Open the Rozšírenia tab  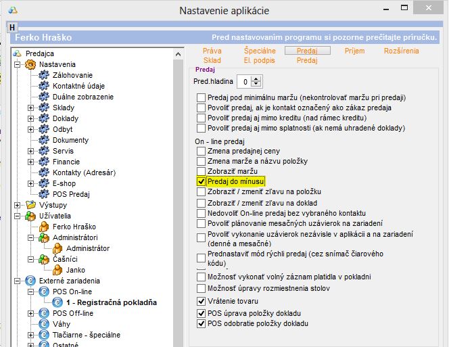401,51
